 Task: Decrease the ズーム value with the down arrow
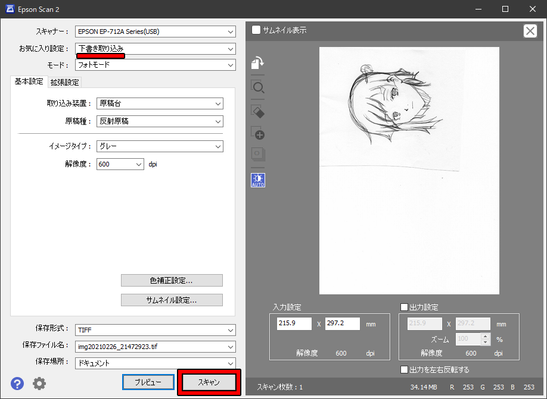tap(485, 343)
